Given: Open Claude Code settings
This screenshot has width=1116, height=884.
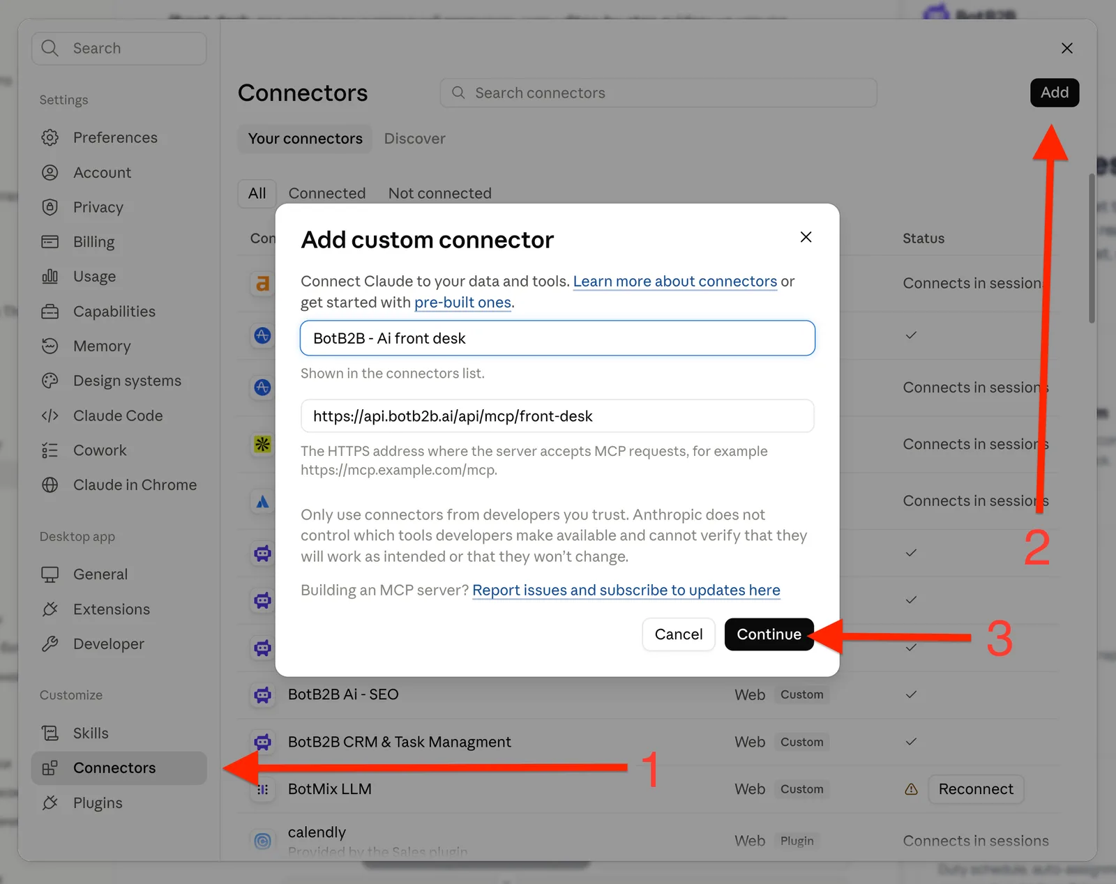Looking at the screenshot, I should coord(119,416).
